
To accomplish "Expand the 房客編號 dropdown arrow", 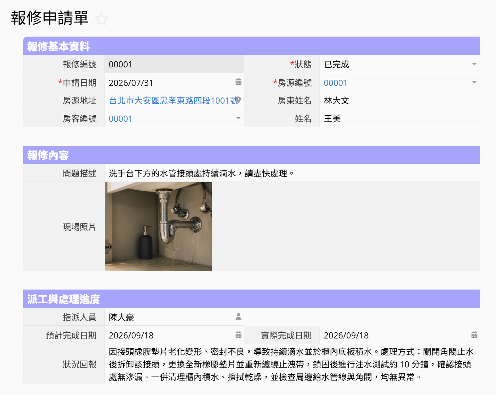I will 238,118.
